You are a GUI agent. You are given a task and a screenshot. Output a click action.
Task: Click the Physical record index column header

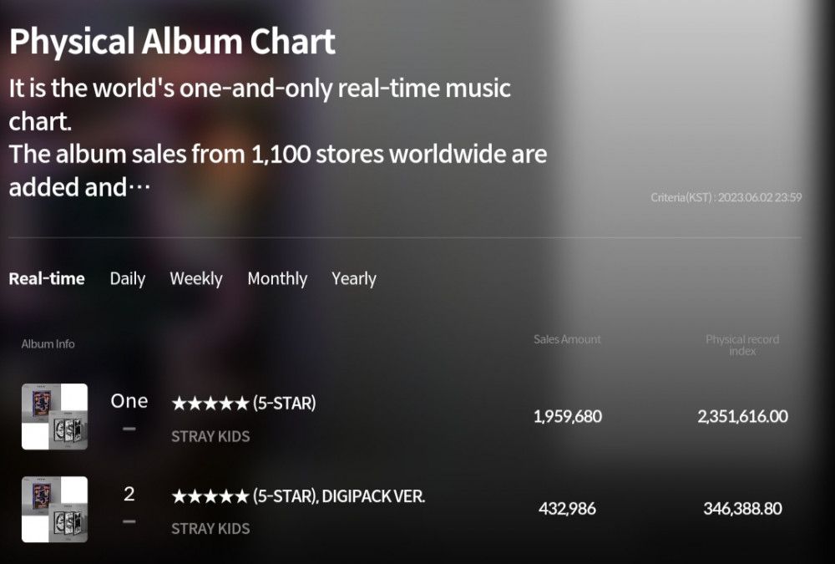tap(742, 345)
